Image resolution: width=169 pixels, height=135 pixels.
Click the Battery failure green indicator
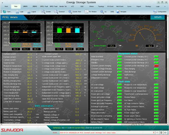(x=119, y=122)
